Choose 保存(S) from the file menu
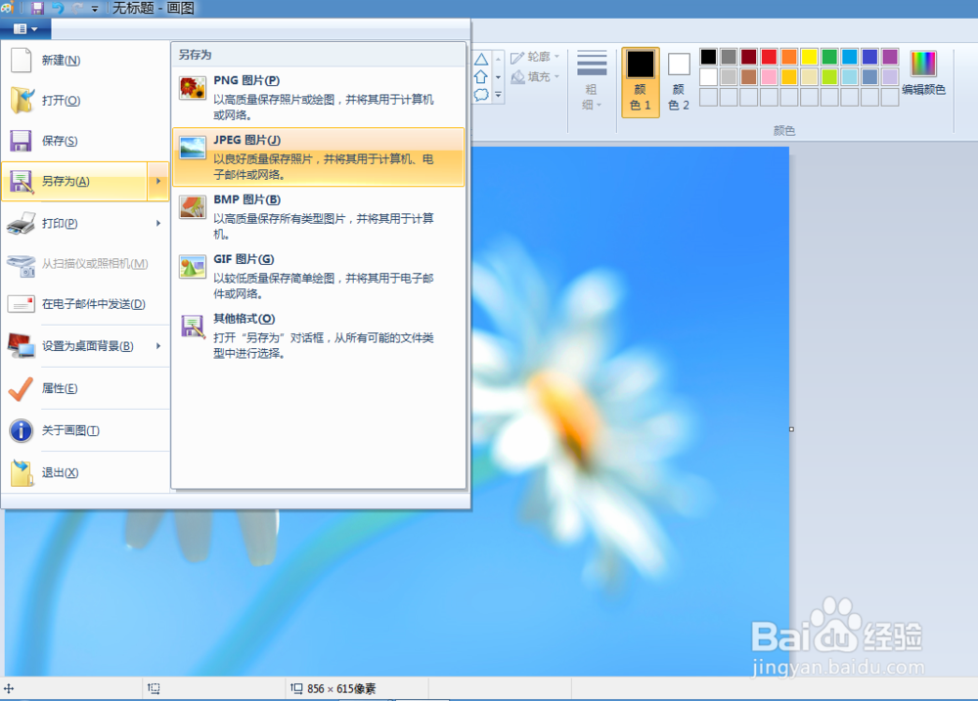The width and height of the screenshot is (978, 701). 85,141
